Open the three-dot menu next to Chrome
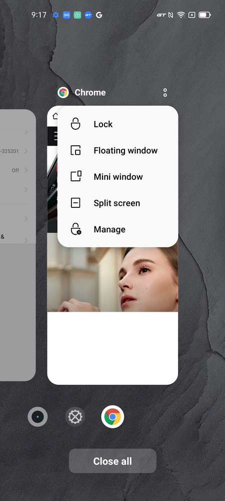This screenshot has height=501, width=225. coord(165,93)
